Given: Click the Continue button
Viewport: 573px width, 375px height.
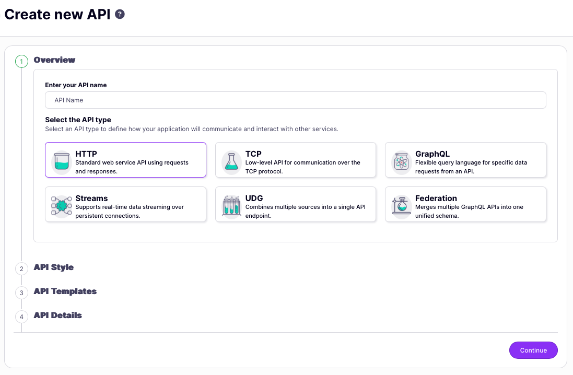Looking at the screenshot, I should (533, 350).
